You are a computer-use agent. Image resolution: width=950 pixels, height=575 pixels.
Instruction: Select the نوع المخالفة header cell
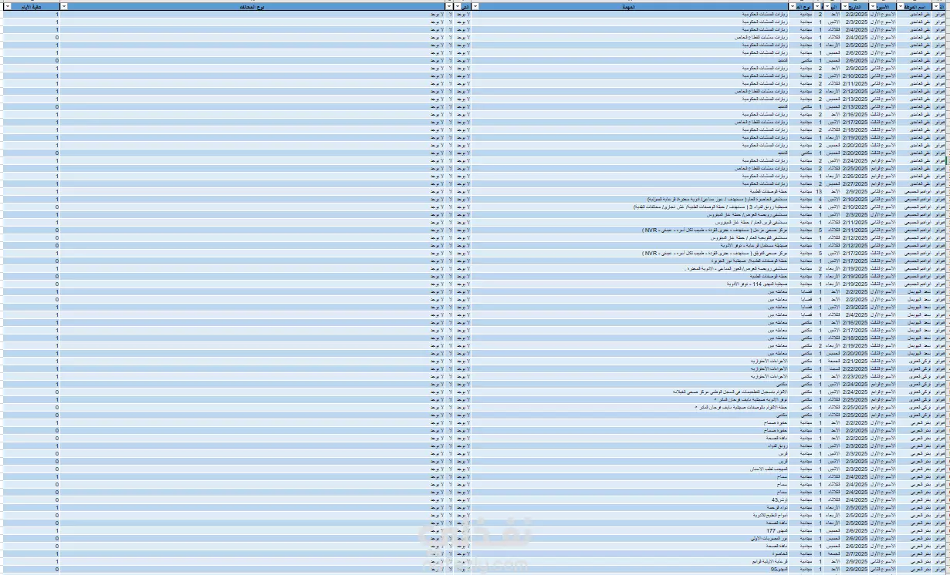[x=254, y=6]
